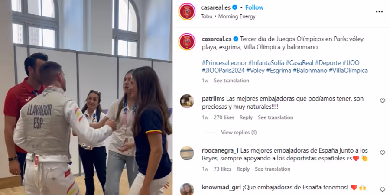The height and width of the screenshot is (195, 390).
Task: Click the video post of the fencer
Action: click(86, 97)
